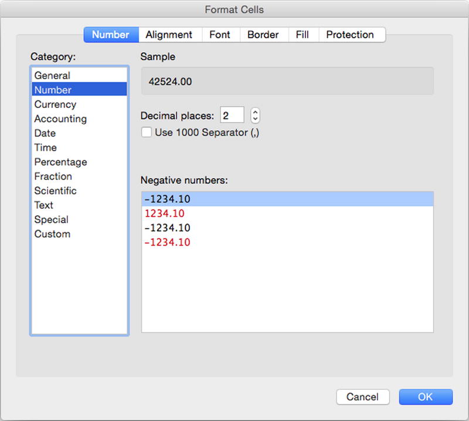Screen dimensions: 469x421
Task: Select red -1234.10 negative format
Action: tap(287, 242)
